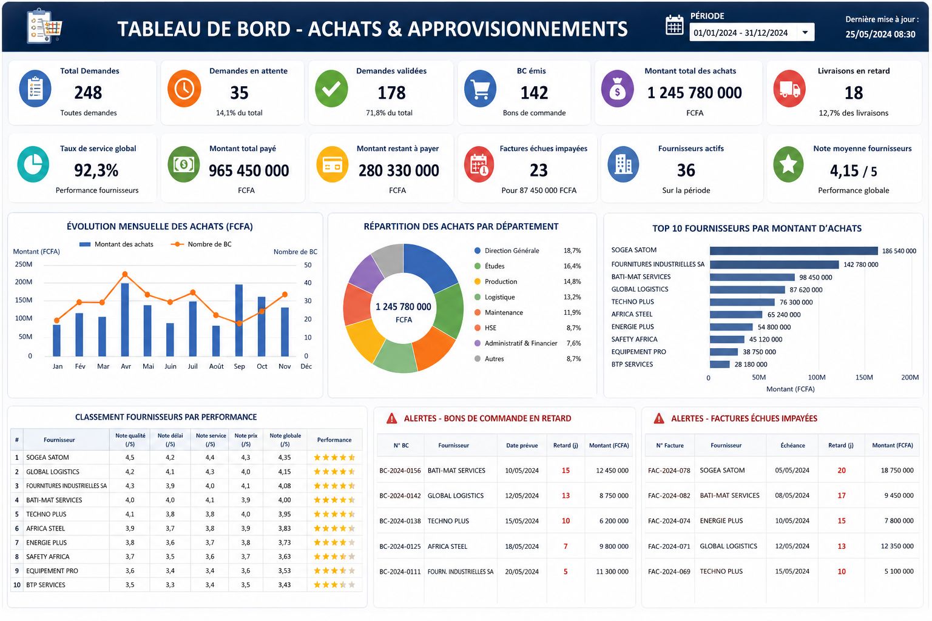Viewport: 932px width, 621px height.
Task: Click the SOGEA SATOM bar in Top 10 chart
Action: 794,251
